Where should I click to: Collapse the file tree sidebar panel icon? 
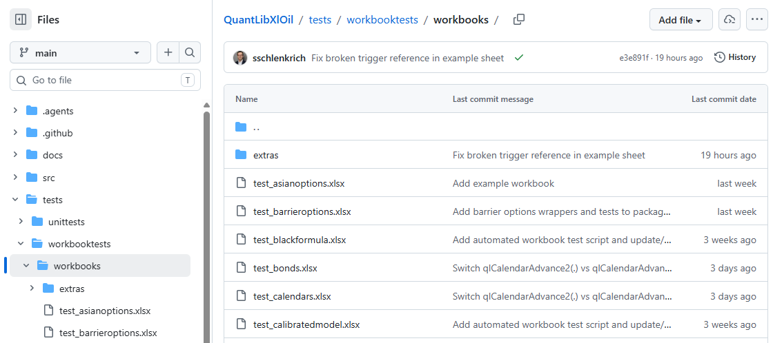(x=21, y=20)
